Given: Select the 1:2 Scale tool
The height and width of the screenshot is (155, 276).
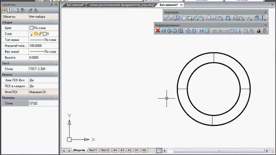Looking at the screenshot, I should pos(201,31).
